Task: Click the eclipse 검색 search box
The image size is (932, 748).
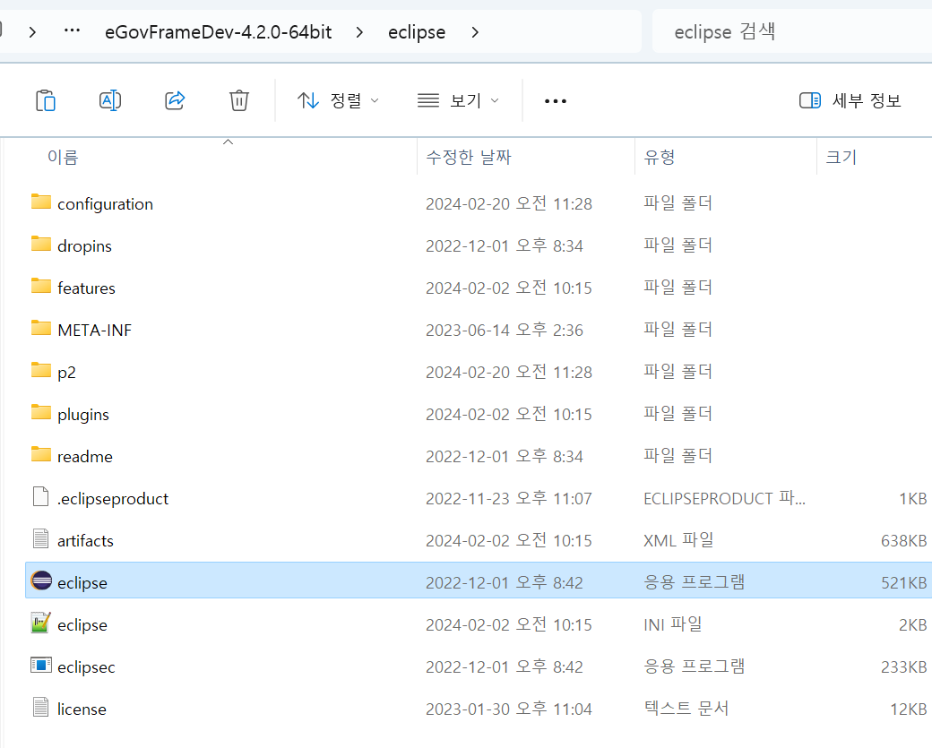Action: coord(789,32)
